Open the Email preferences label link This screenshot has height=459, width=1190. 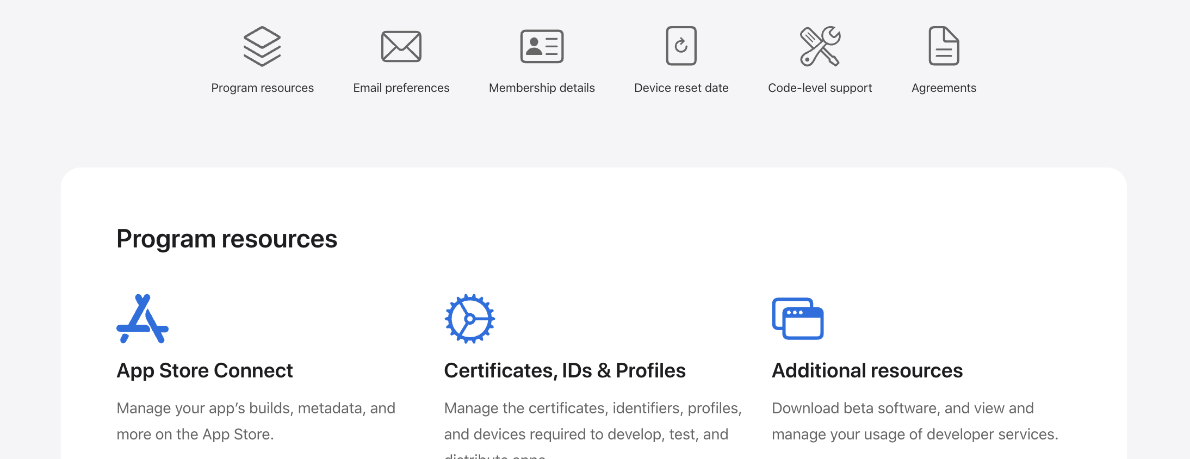[x=401, y=88]
